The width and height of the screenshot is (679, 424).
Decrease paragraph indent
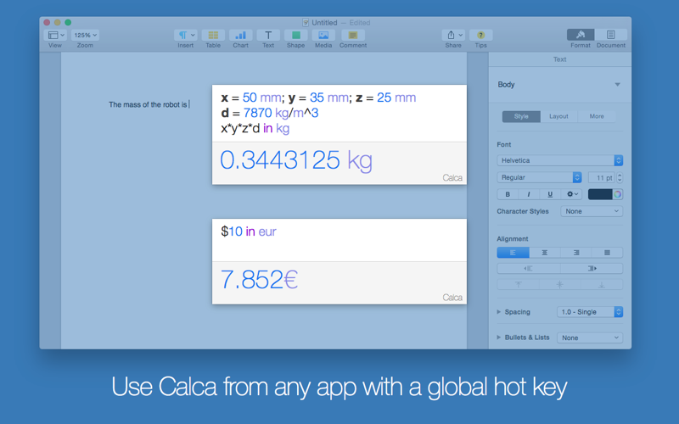pos(528,269)
